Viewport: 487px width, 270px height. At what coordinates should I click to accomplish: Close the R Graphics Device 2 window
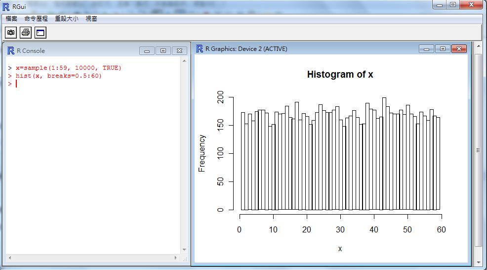459,48
